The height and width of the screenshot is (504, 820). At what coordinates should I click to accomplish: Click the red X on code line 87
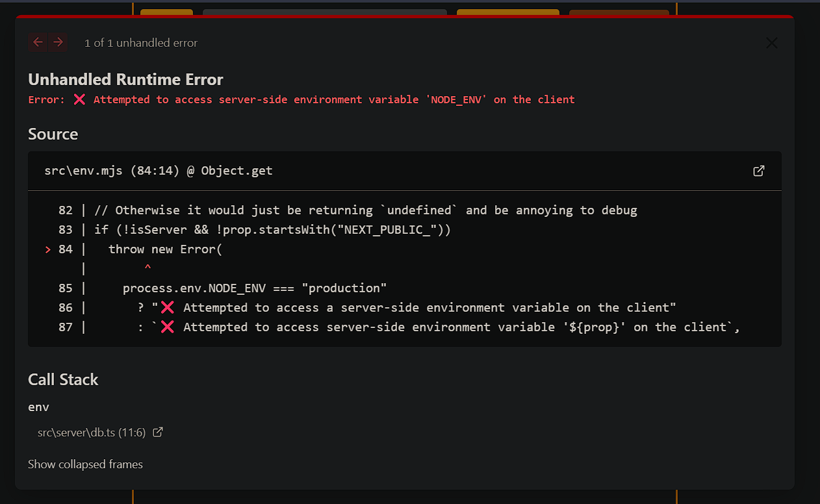click(167, 327)
